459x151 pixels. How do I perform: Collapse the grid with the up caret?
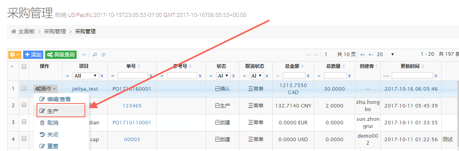tap(12, 67)
